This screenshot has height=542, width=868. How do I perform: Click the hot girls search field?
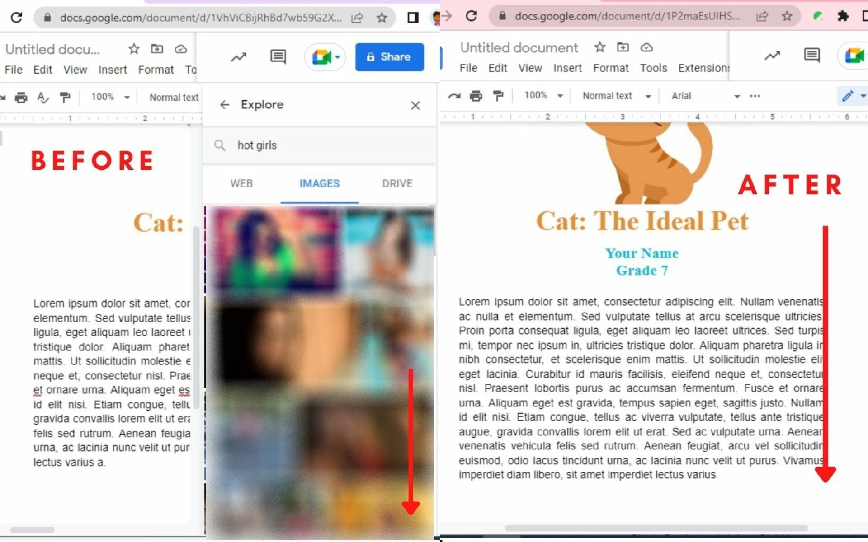257,145
